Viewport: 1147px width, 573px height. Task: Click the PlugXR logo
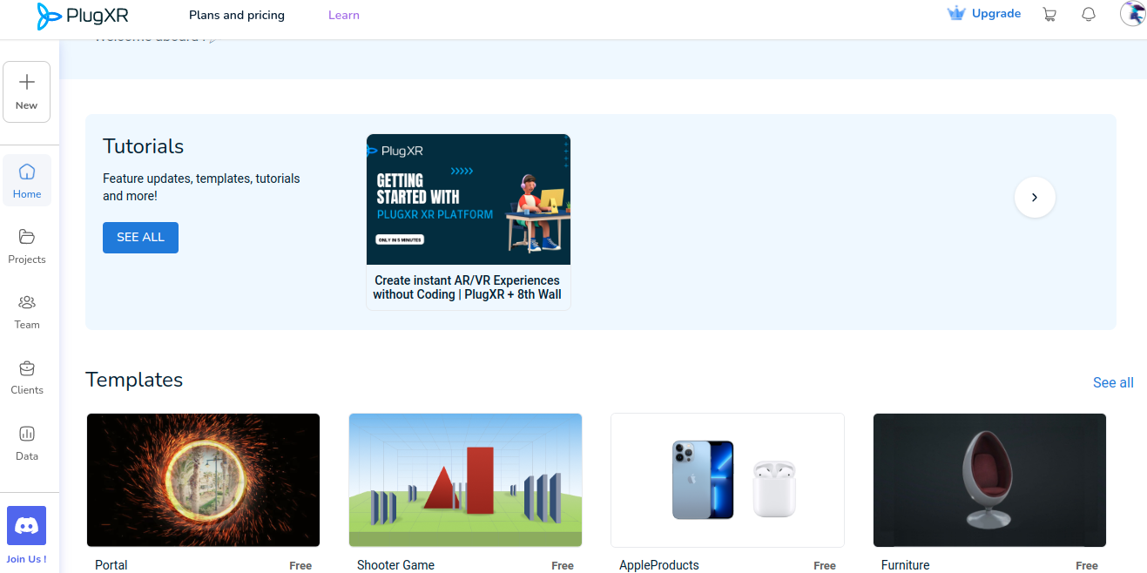pyautogui.click(x=82, y=16)
